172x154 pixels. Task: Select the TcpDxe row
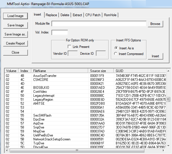pos(85,143)
